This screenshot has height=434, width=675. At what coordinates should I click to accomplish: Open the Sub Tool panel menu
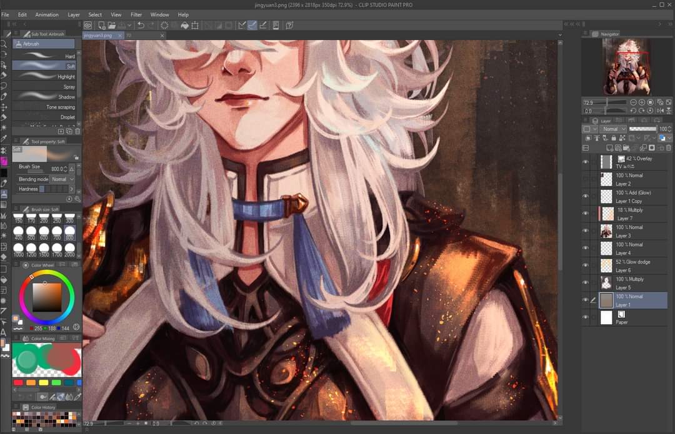coord(16,33)
